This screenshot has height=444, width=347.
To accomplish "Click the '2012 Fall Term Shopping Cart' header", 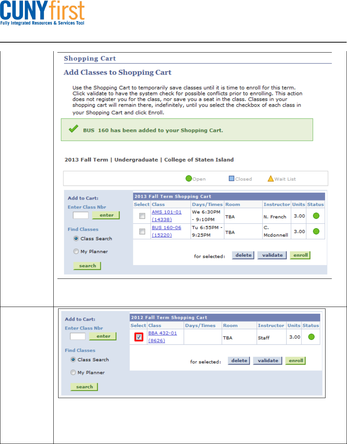I will (225, 317).
